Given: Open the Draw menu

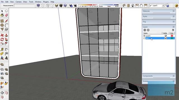Looking at the screenshot, I should point(25,2).
